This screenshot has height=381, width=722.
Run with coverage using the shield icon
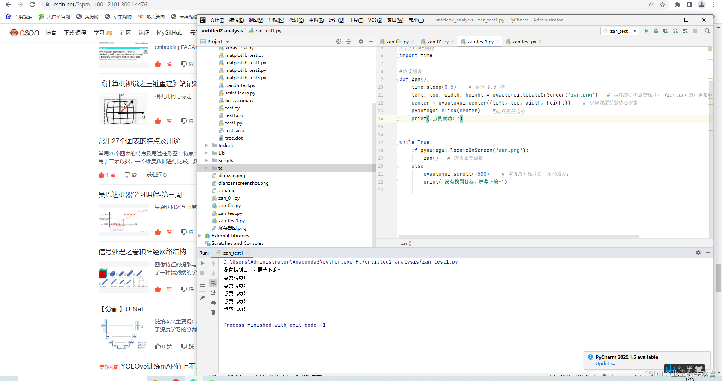[x=666, y=31]
